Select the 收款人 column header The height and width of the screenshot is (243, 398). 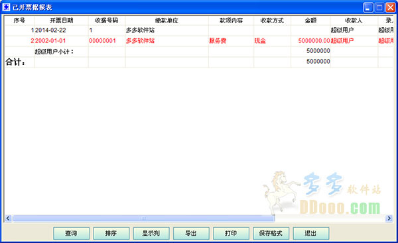point(354,21)
